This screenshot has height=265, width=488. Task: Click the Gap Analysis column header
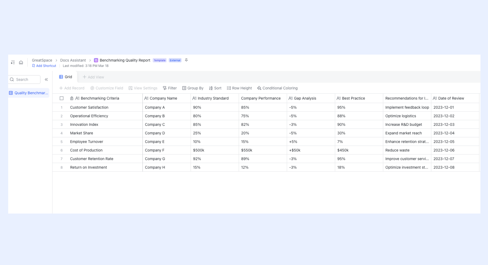pyautogui.click(x=311, y=98)
